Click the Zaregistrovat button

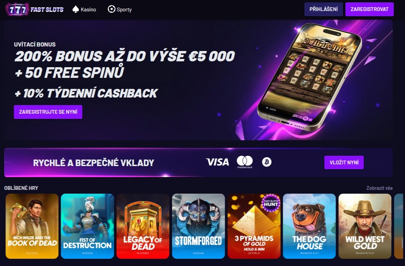[x=369, y=9]
